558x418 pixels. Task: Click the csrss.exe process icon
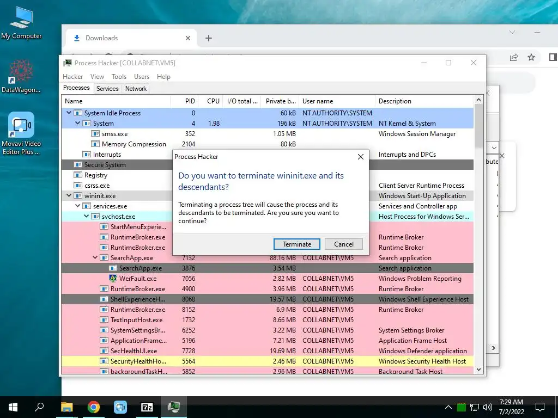77,185
